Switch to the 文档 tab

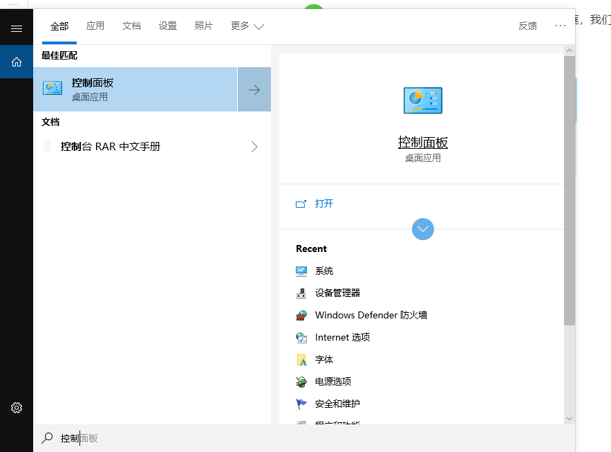point(131,26)
